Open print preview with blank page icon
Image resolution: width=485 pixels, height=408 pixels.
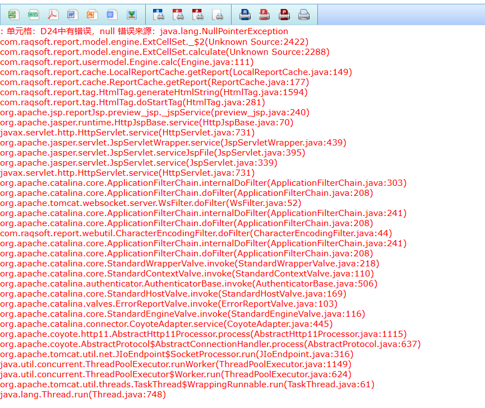[x=218, y=15]
